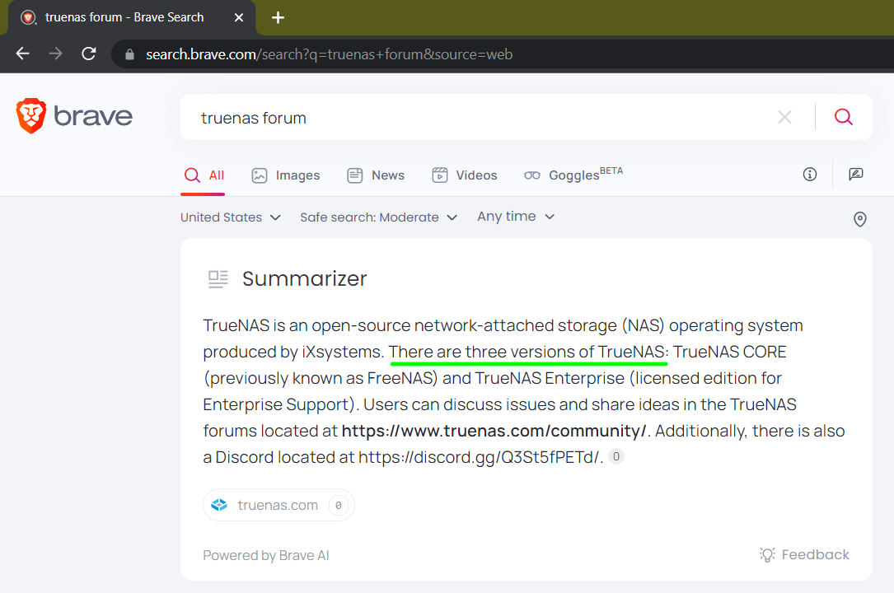The image size is (894, 593).
Task: Click the truenas.com source chip
Action: click(x=278, y=505)
